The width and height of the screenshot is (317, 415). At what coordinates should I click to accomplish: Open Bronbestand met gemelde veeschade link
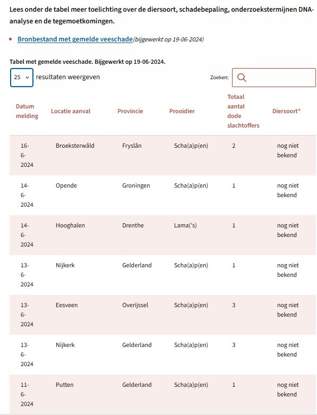click(x=75, y=39)
